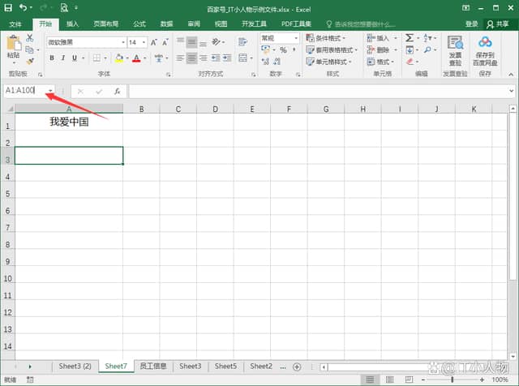Select cell A1 containing 我爱中国
Viewport: 519px width, 386px height.
point(69,122)
